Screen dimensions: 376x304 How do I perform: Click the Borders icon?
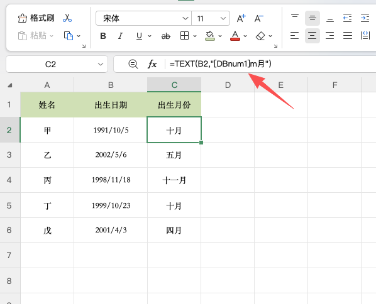click(x=184, y=36)
